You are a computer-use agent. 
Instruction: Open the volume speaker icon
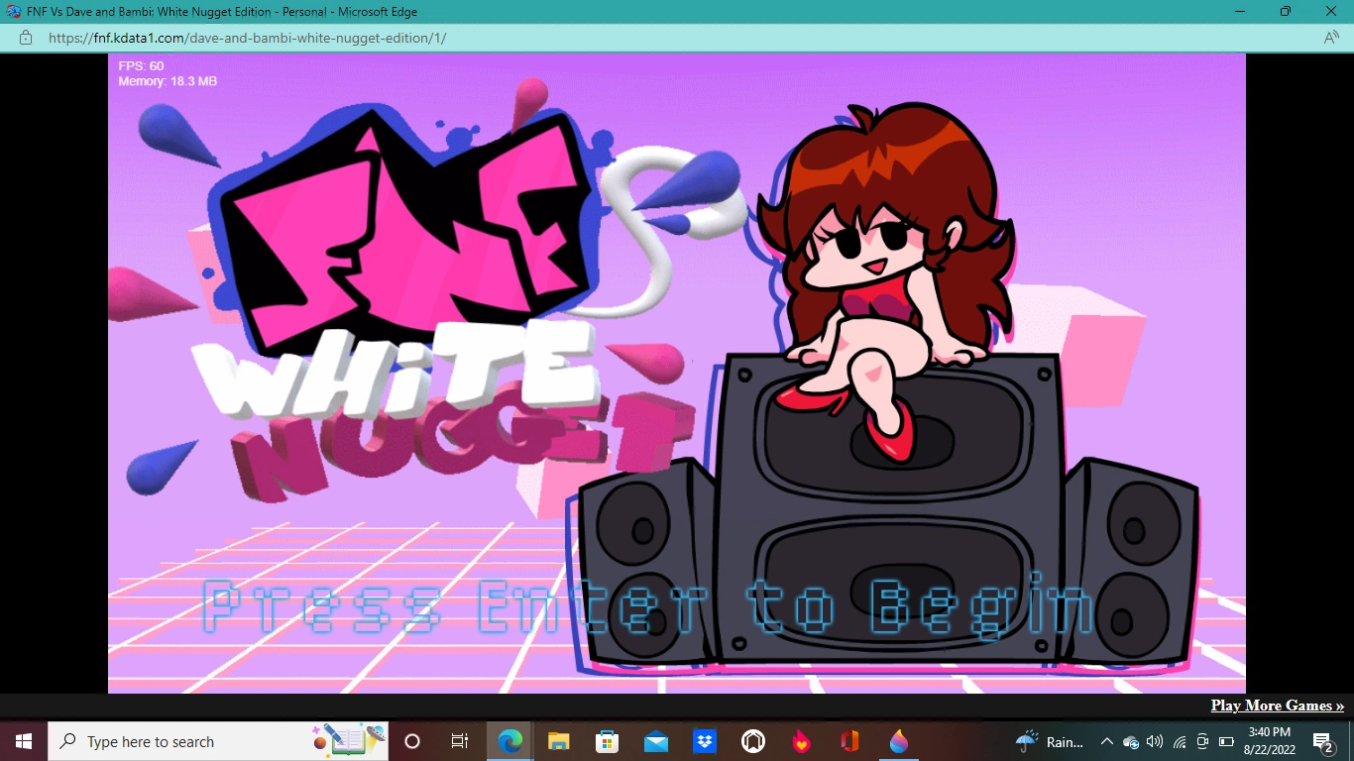pyautogui.click(x=1154, y=741)
